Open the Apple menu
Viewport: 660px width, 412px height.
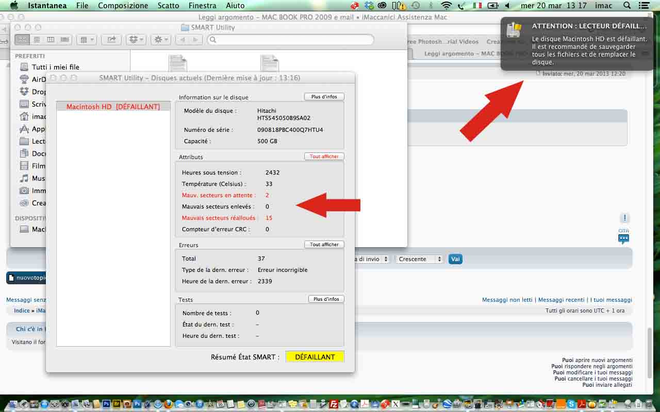click(14, 6)
